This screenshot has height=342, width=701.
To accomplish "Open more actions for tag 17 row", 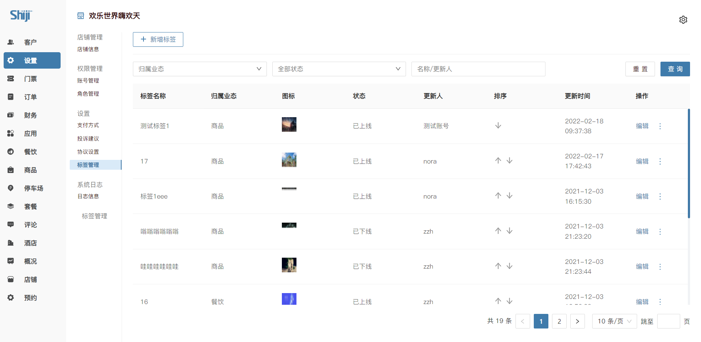I will point(660,161).
